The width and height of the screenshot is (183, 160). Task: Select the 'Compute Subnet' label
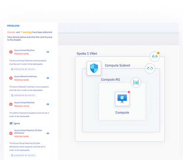pyautogui.click(x=117, y=65)
